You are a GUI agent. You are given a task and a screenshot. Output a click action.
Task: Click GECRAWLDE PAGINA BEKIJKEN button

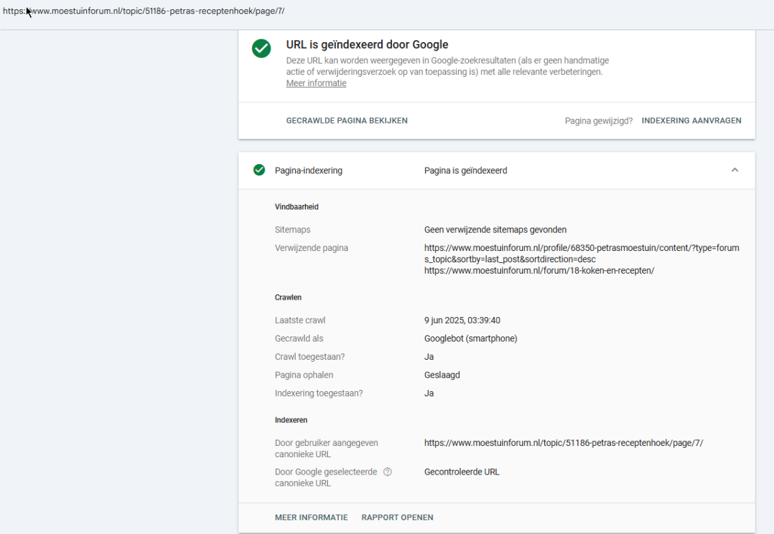[x=347, y=120]
